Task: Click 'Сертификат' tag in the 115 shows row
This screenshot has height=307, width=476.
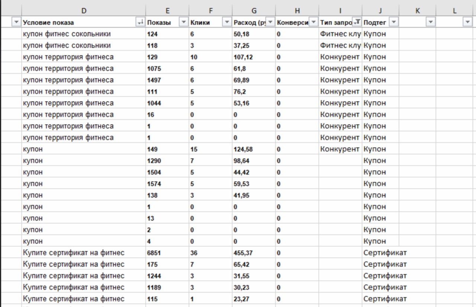Action: tap(385, 299)
